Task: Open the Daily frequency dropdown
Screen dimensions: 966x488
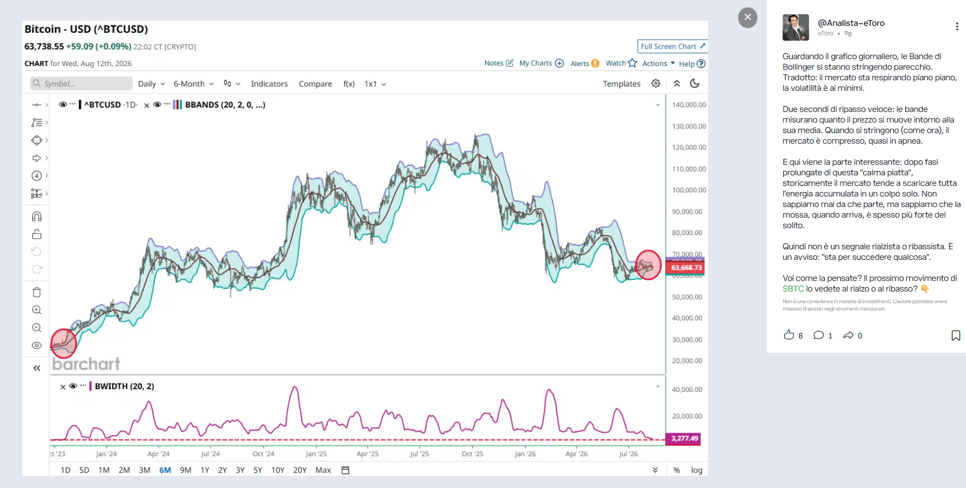Action: 151,83
